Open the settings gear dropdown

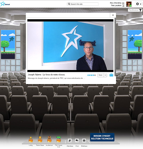coord(138,4)
